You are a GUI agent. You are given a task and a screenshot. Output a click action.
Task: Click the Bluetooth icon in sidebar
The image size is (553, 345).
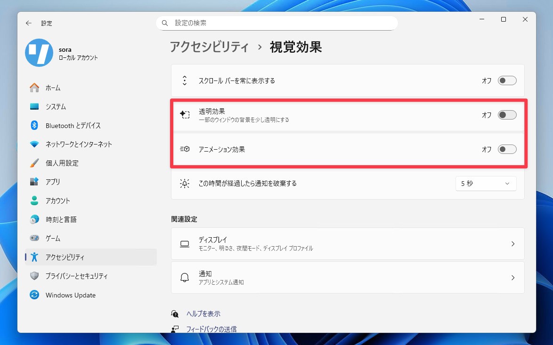[x=34, y=126]
